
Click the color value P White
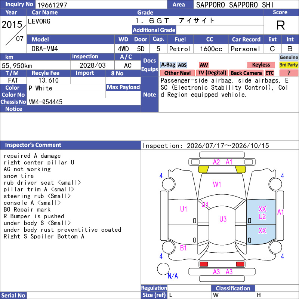40,88
